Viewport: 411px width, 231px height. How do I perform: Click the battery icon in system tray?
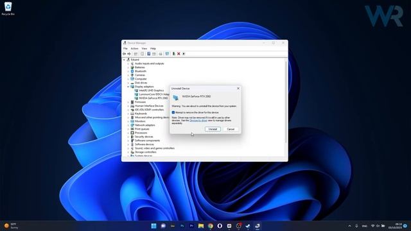(x=383, y=226)
